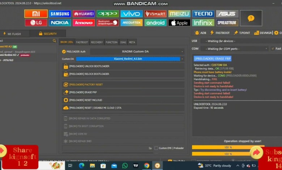This screenshot has height=170, width=282.
Task: Switch to the FASTBOOT tab
Action: point(82,42)
